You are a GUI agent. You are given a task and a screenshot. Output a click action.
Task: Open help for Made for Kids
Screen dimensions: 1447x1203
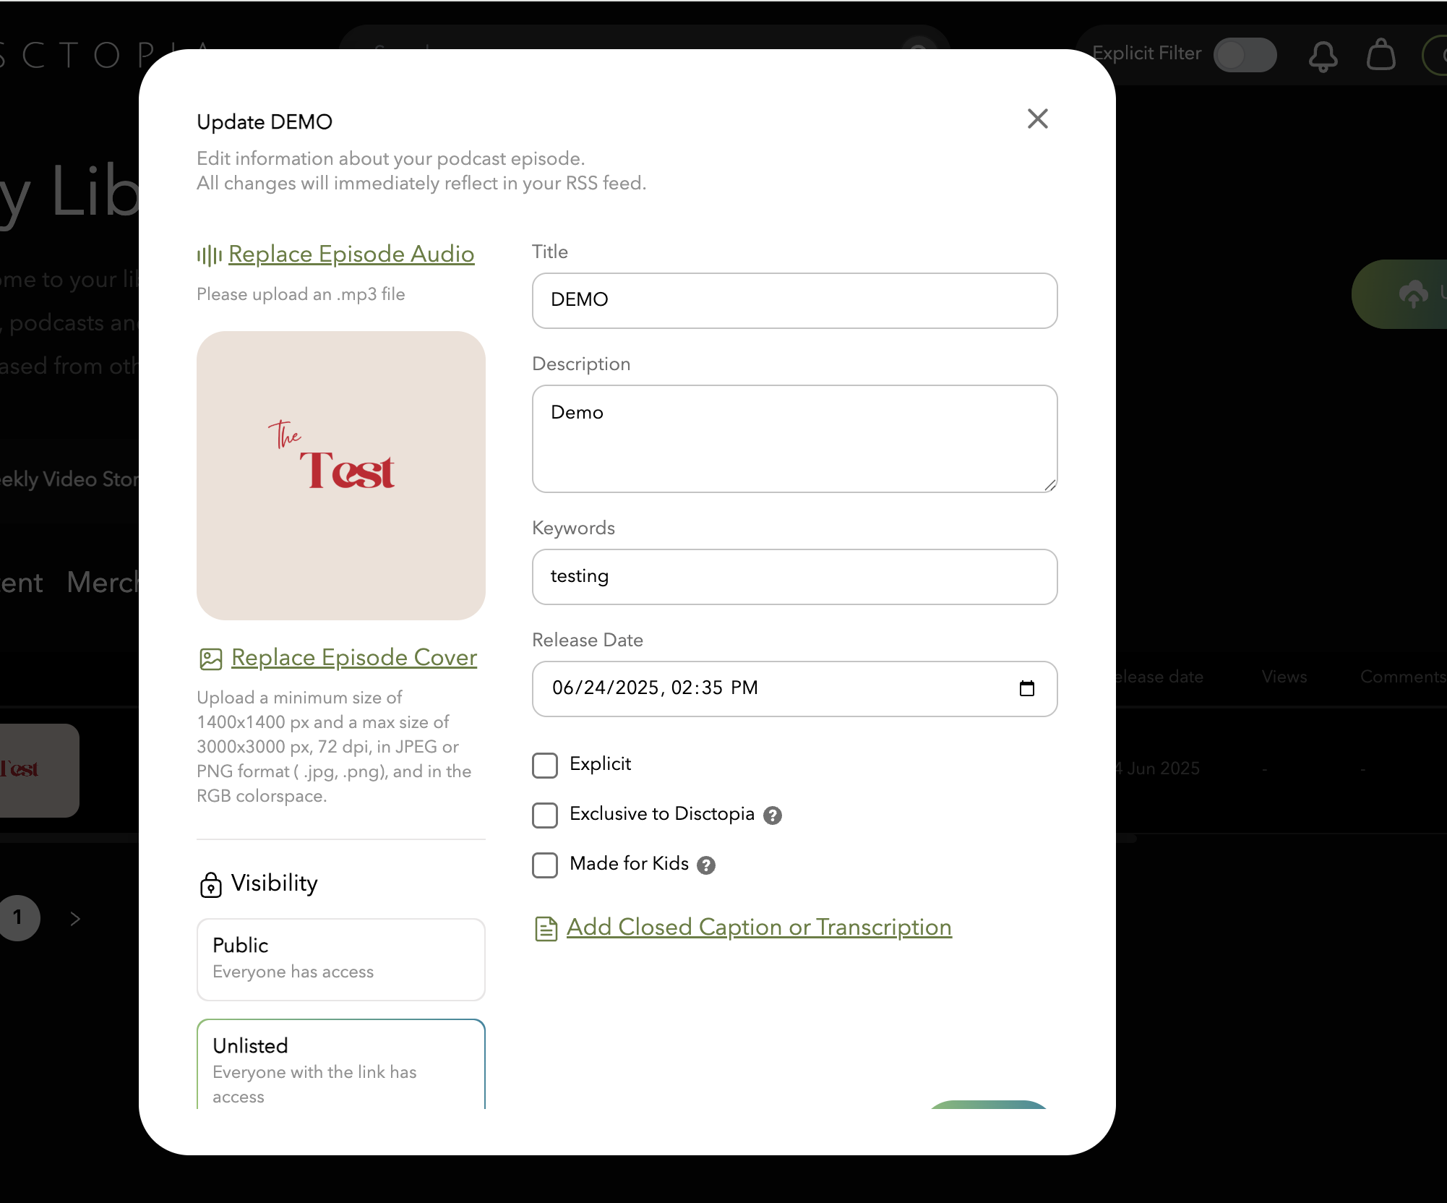(x=706, y=865)
